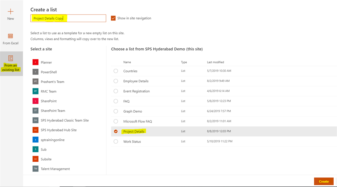Image resolution: width=337 pixels, height=187 pixels.
Task: Open the sptrainingonline site name
Action: click(53, 140)
